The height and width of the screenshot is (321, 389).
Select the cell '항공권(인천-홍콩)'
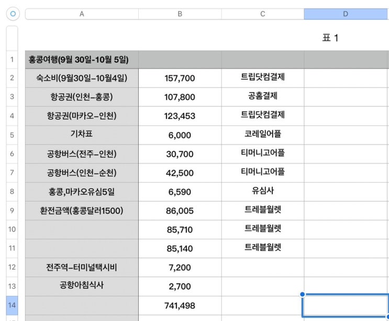point(82,97)
